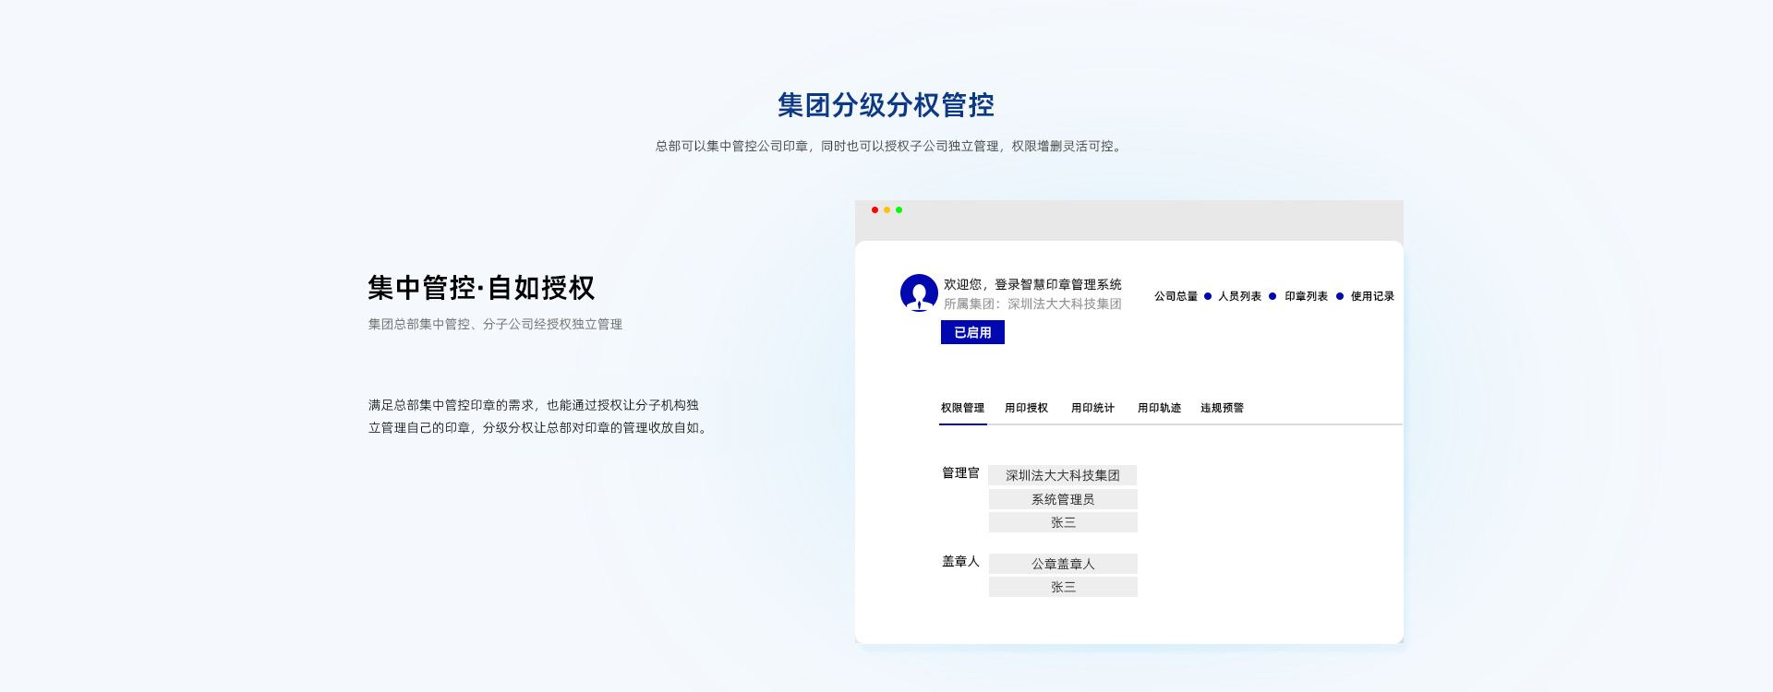
Task: Click the blue user avatar icon
Action: (919, 292)
